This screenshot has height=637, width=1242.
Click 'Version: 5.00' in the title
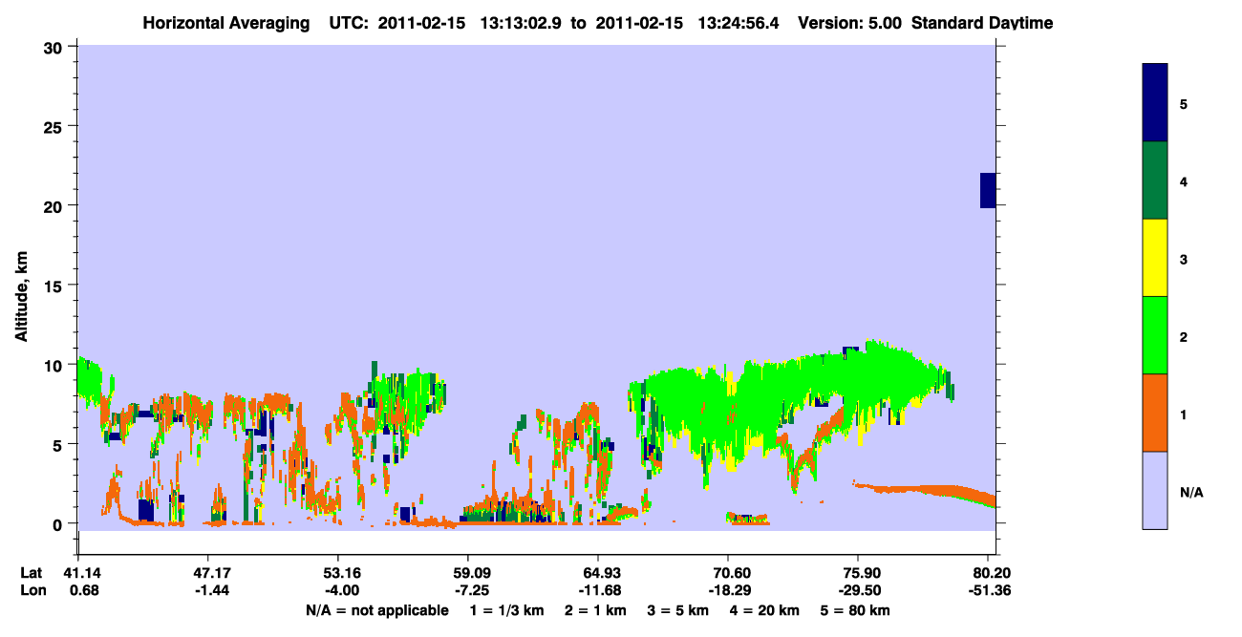848,23
